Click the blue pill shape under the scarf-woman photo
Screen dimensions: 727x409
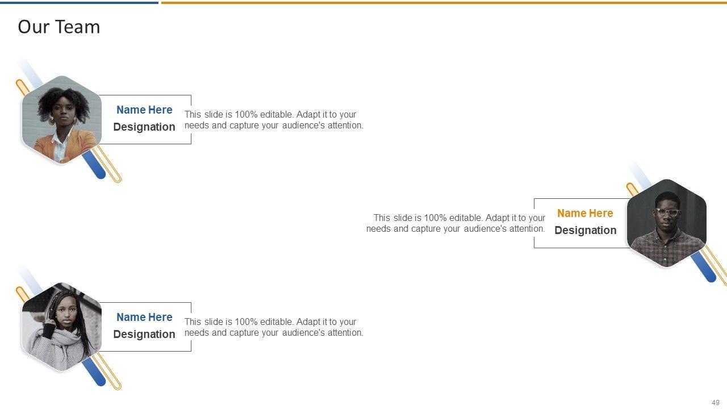click(x=94, y=373)
